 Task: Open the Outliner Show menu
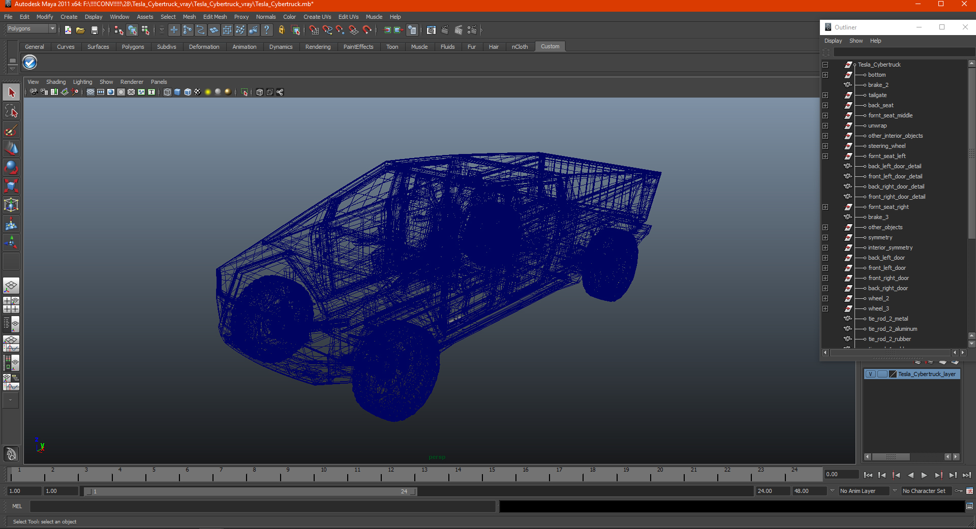pyautogui.click(x=856, y=41)
